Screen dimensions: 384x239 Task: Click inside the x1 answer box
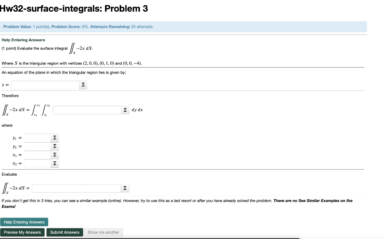[x=37, y=155]
